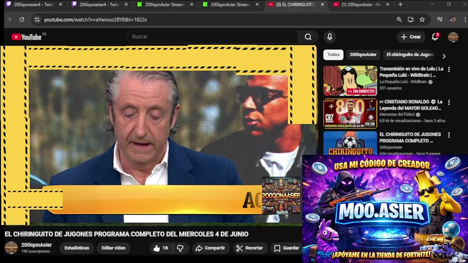This screenshot has width=468, height=263.
Task: Open the new tab plus button
Action: tap(400, 4)
